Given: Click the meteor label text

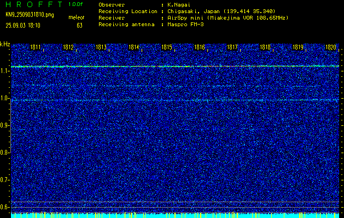Looking at the screenshot, I should pos(77,17).
